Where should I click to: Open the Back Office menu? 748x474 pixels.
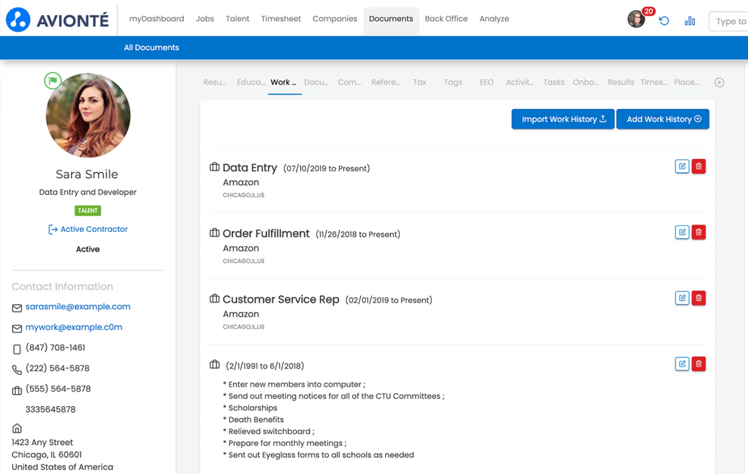click(x=446, y=18)
